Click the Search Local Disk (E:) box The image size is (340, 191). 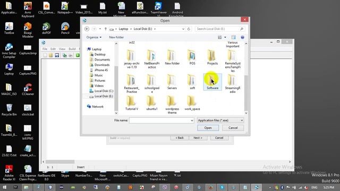click(219, 29)
